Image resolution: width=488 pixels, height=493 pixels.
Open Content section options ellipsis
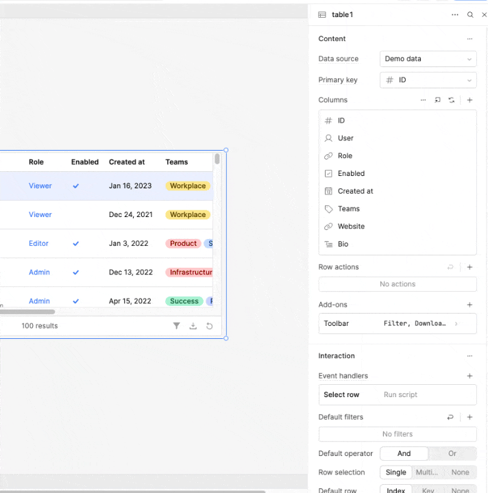click(469, 38)
